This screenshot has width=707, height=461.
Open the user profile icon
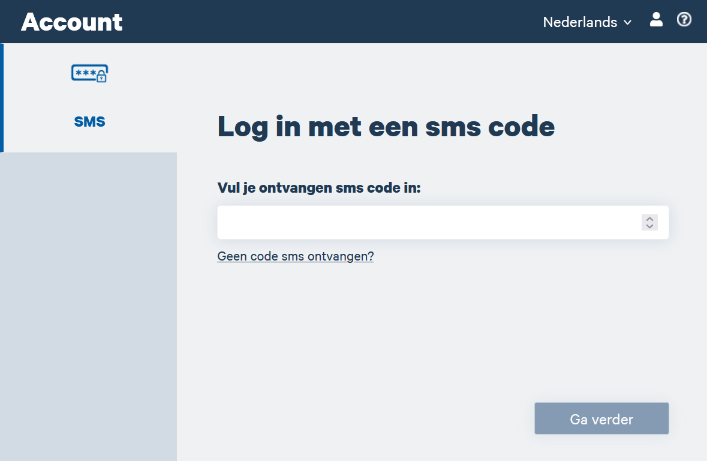(x=656, y=20)
